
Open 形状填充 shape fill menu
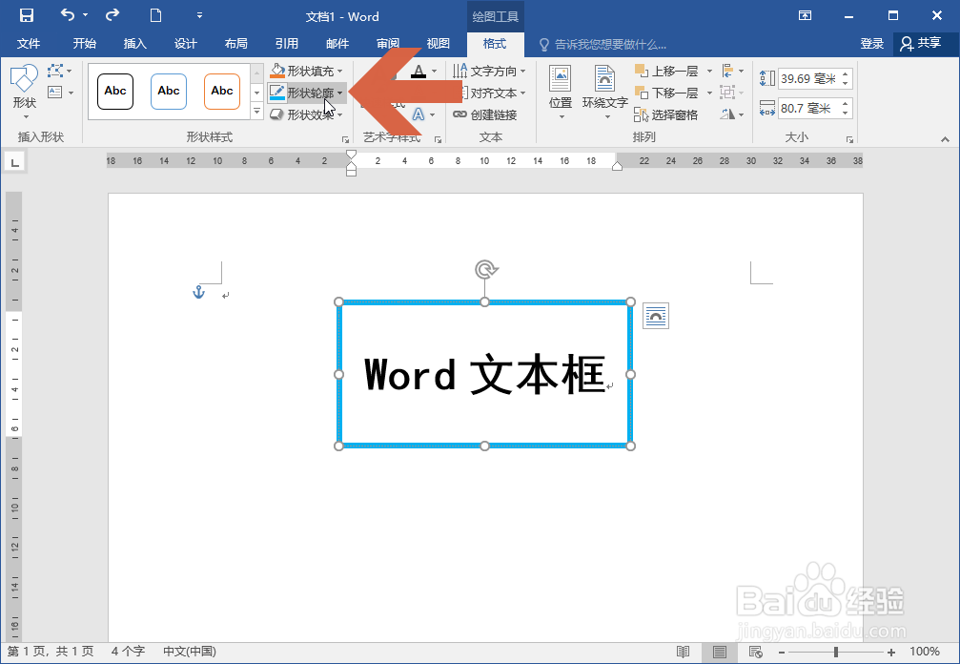(x=307, y=71)
